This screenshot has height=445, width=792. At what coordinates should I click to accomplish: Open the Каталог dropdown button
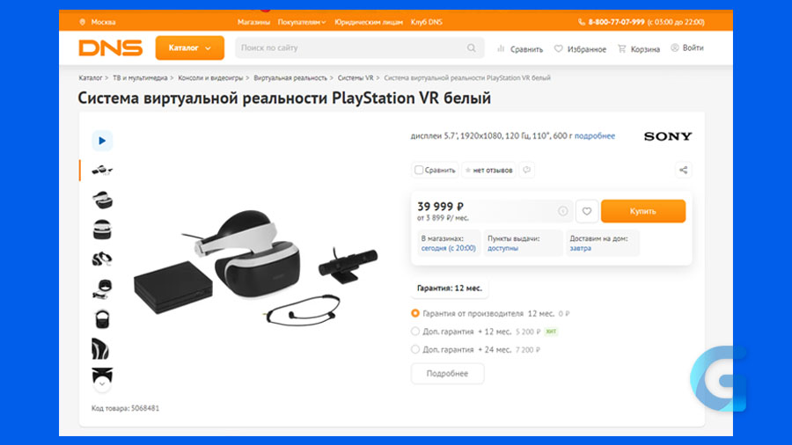(190, 48)
